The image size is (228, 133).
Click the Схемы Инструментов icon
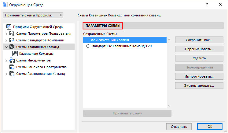coord(12,60)
